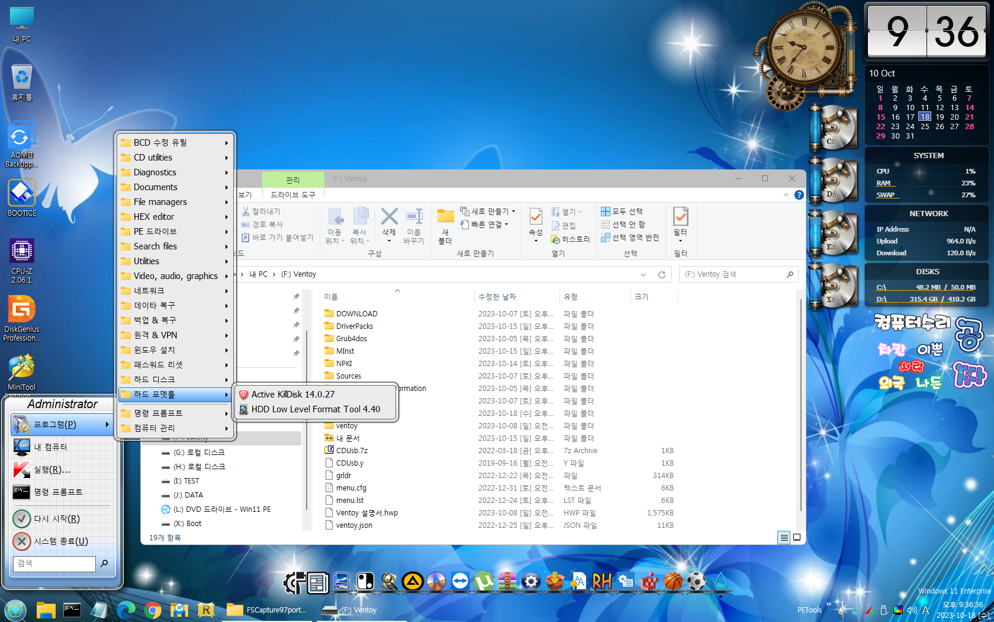Screen dimensions: 994x622
Task: Open Explorer help question mark icon
Action: point(799,195)
